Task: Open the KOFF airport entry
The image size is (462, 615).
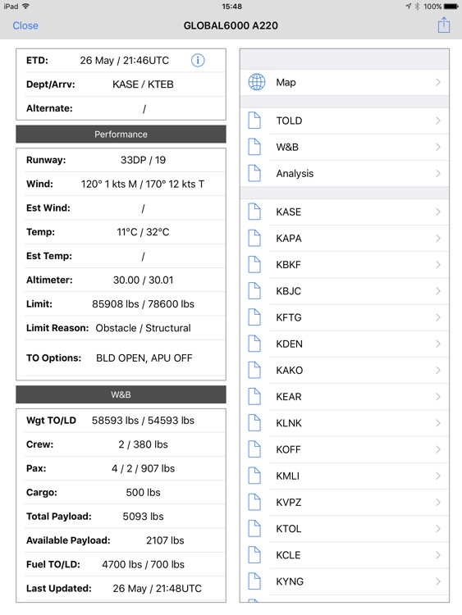Action: tap(344, 449)
